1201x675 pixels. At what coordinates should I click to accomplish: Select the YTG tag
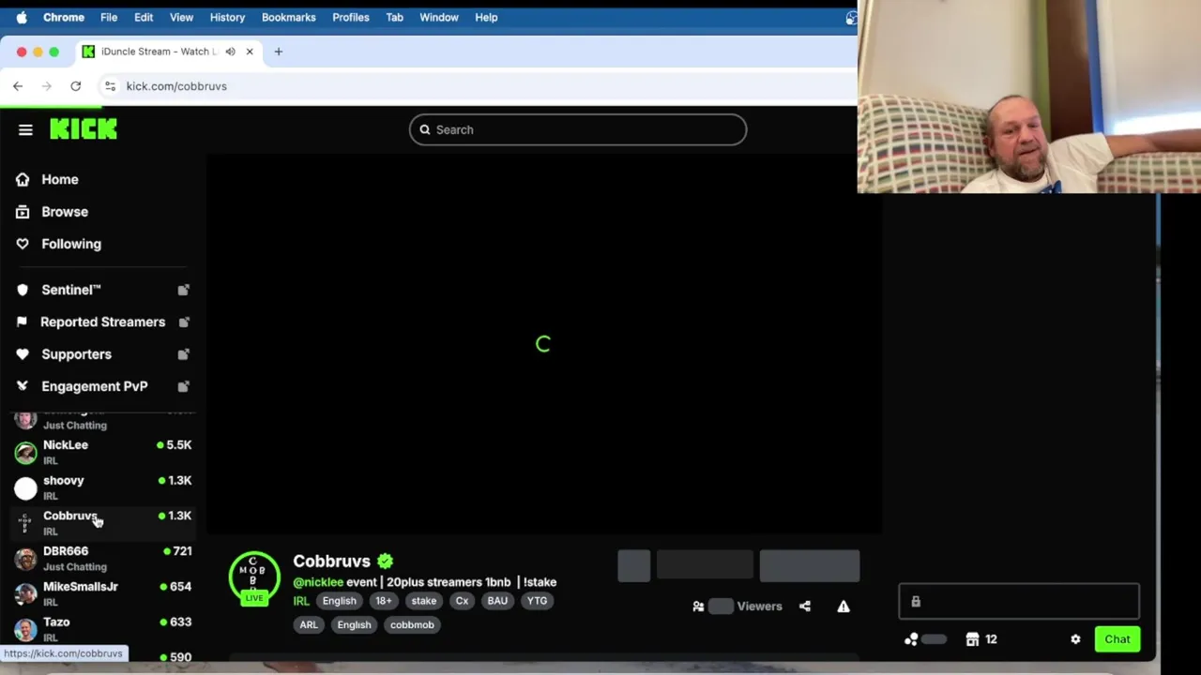[x=537, y=601]
